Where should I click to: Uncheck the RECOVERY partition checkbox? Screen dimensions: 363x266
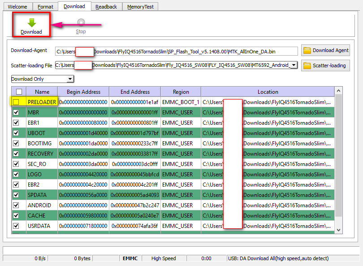click(16, 154)
